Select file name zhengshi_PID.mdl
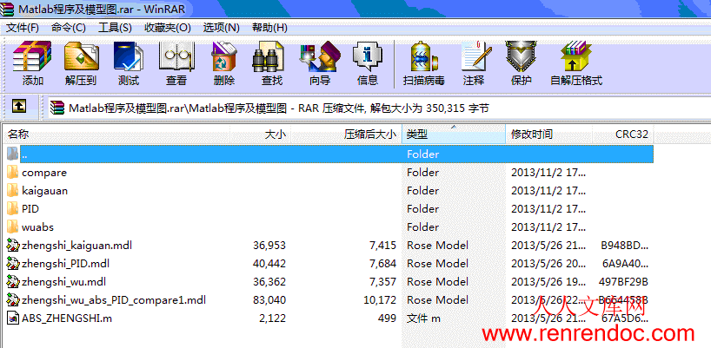Viewport: 711px width, 348px height. coord(66,263)
